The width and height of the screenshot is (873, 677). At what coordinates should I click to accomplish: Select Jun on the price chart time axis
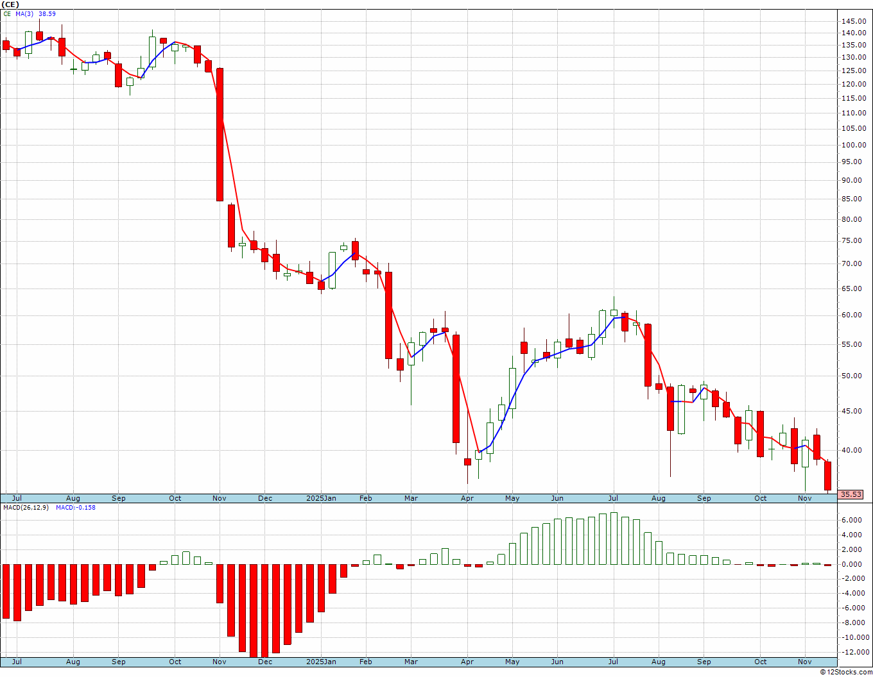(557, 498)
